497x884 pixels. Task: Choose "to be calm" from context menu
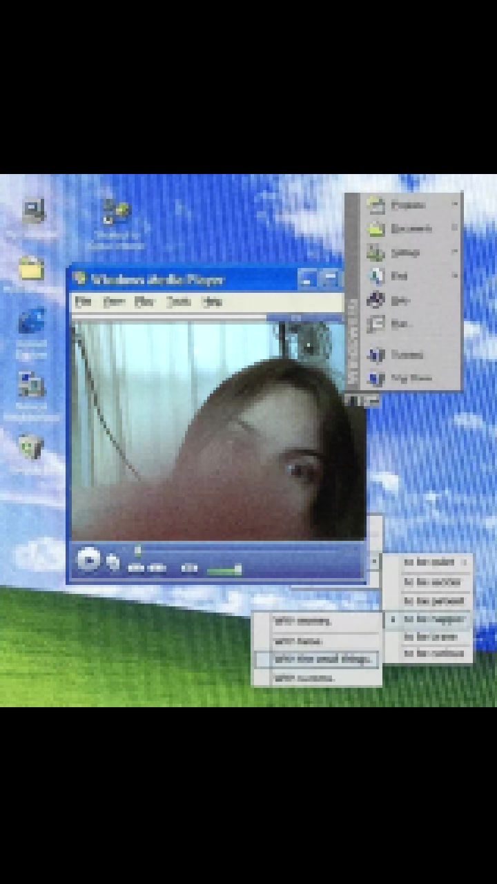[x=428, y=562]
